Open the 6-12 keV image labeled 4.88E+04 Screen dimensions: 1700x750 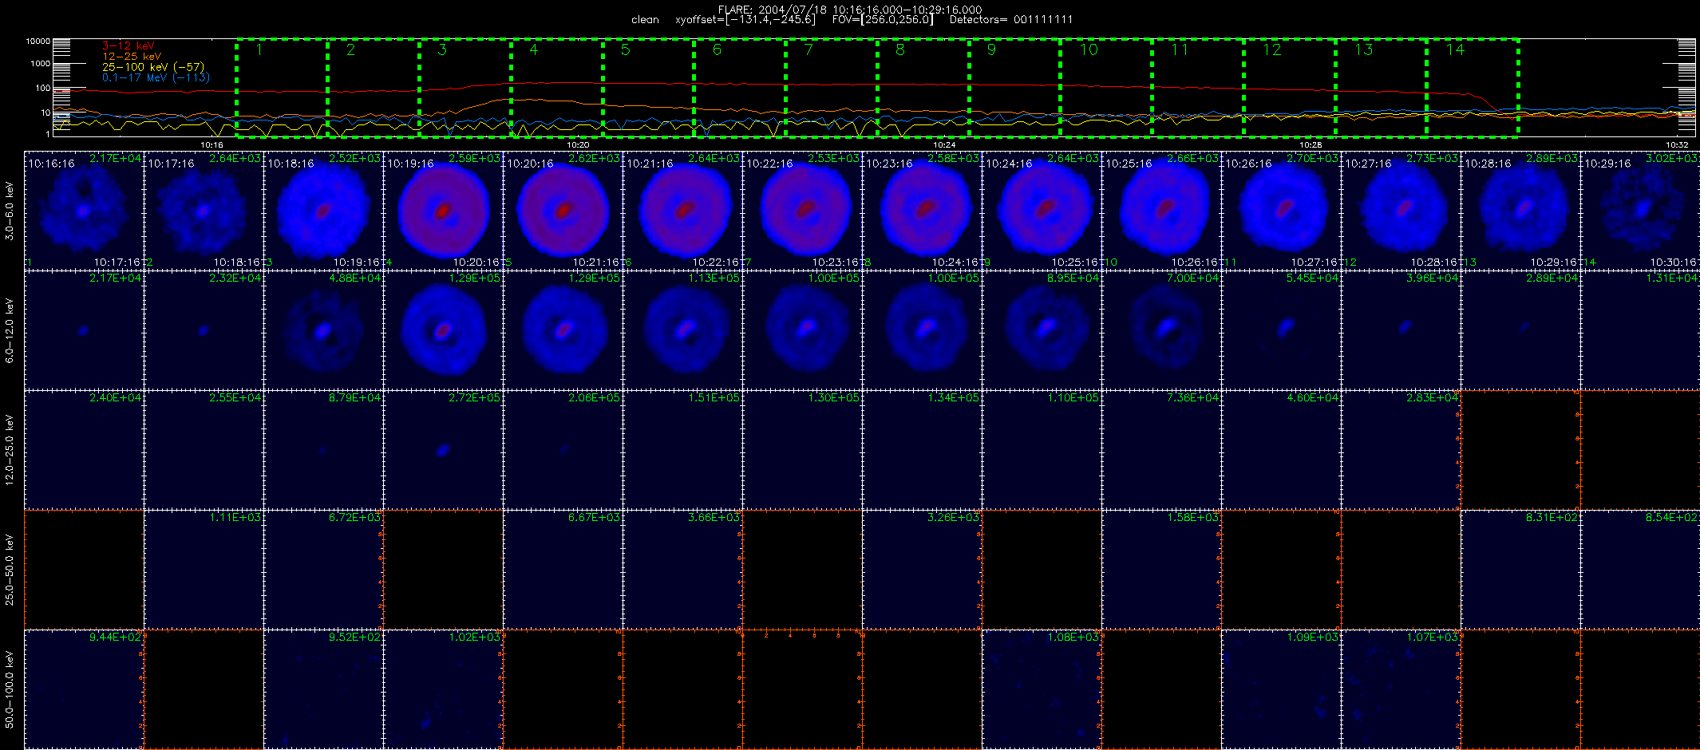tap(323, 330)
